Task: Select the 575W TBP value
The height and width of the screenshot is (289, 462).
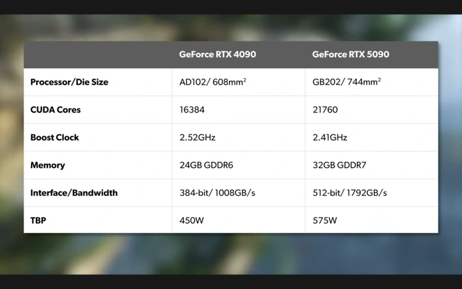Action: tap(325, 220)
